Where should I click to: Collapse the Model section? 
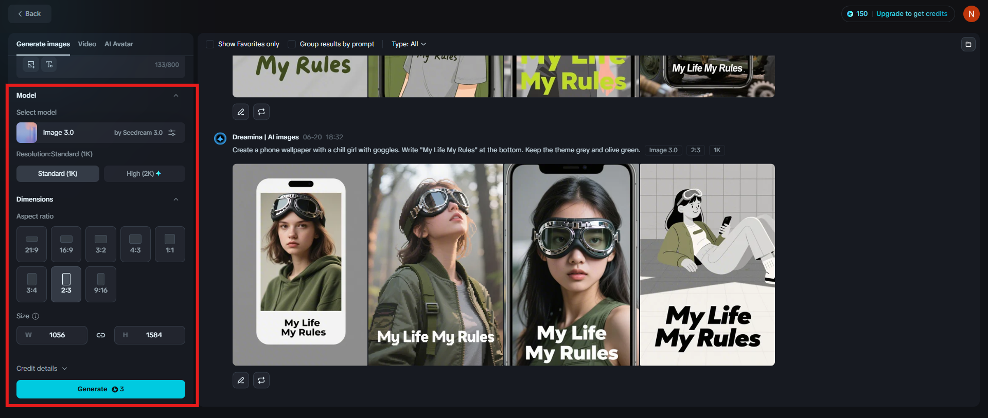click(x=176, y=96)
